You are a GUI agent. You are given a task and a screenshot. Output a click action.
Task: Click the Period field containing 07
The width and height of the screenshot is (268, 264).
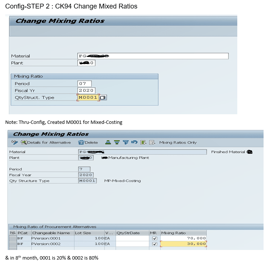point(84,84)
